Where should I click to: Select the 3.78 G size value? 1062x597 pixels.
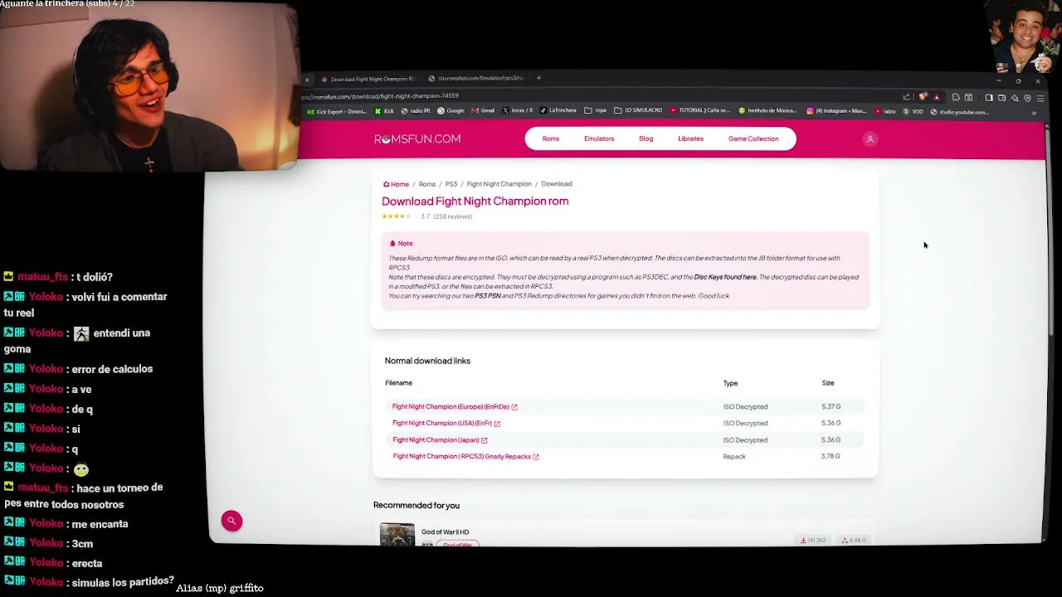[x=831, y=457]
